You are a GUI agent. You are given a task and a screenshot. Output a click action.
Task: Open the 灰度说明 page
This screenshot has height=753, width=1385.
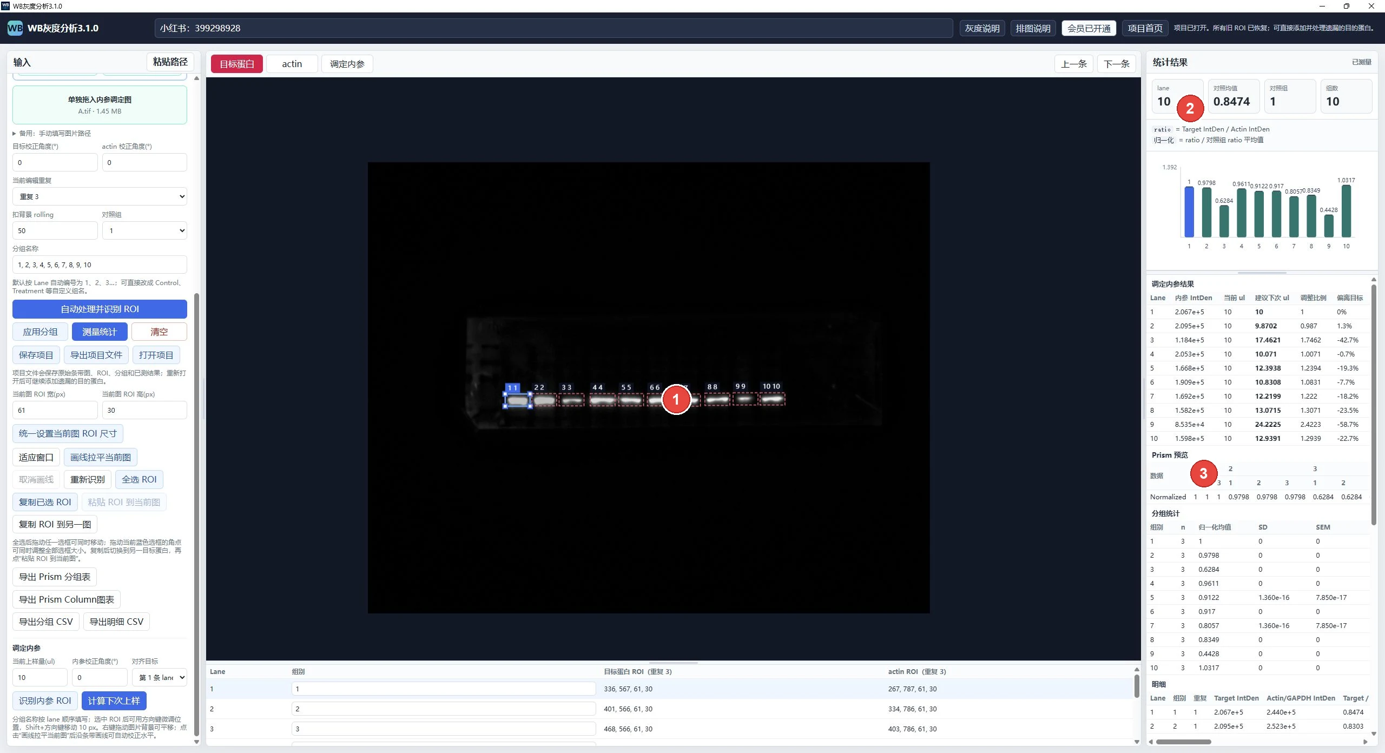(x=982, y=28)
